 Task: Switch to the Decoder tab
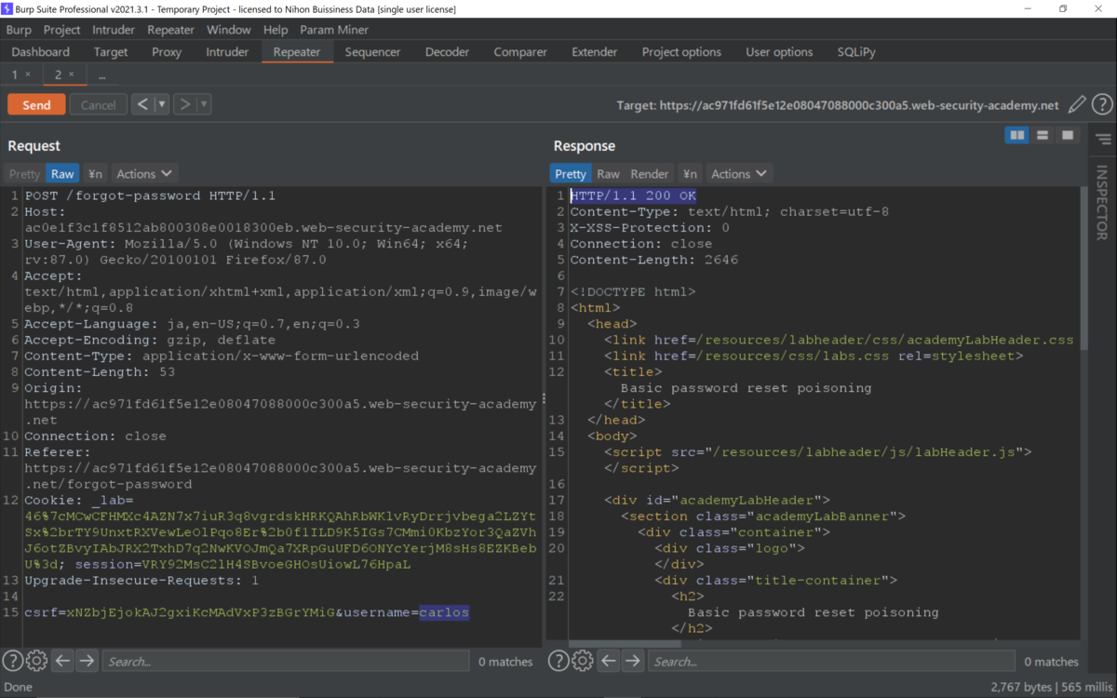pyautogui.click(x=448, y=52)
